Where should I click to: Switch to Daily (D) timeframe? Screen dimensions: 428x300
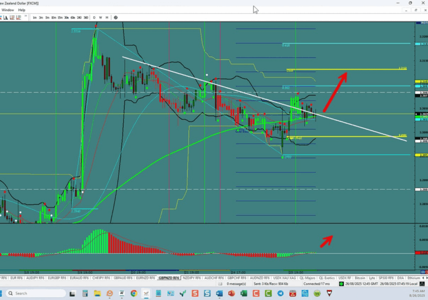point(94,17)
